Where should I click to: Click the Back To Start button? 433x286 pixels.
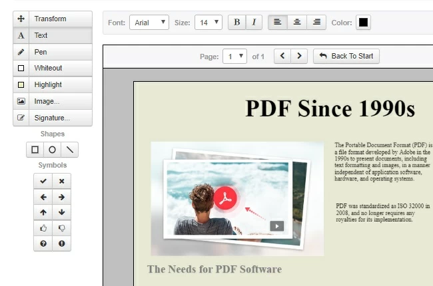pyautogui.click(x=346, y=57)
